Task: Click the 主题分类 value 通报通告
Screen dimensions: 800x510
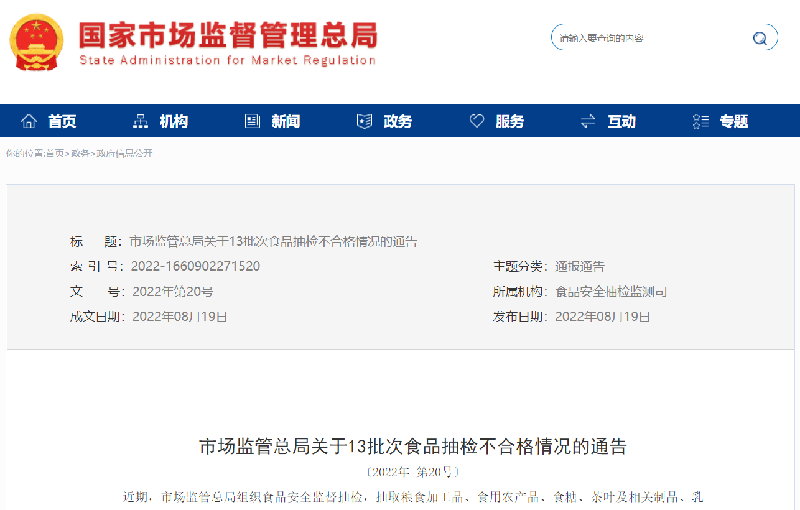Action: (x=580, y=267)
